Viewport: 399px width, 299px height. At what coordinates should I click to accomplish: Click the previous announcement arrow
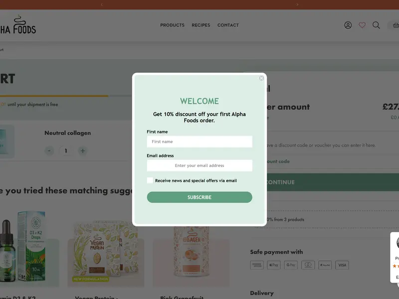point(102,4)
